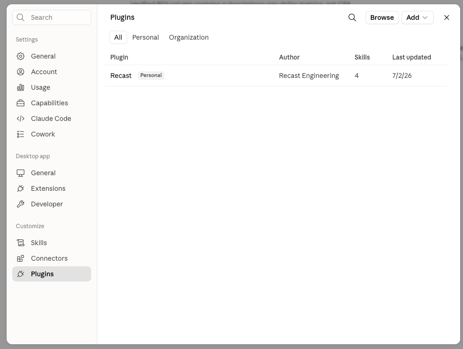
Task: Open the Skills customize page
Action: coord(51,243)
